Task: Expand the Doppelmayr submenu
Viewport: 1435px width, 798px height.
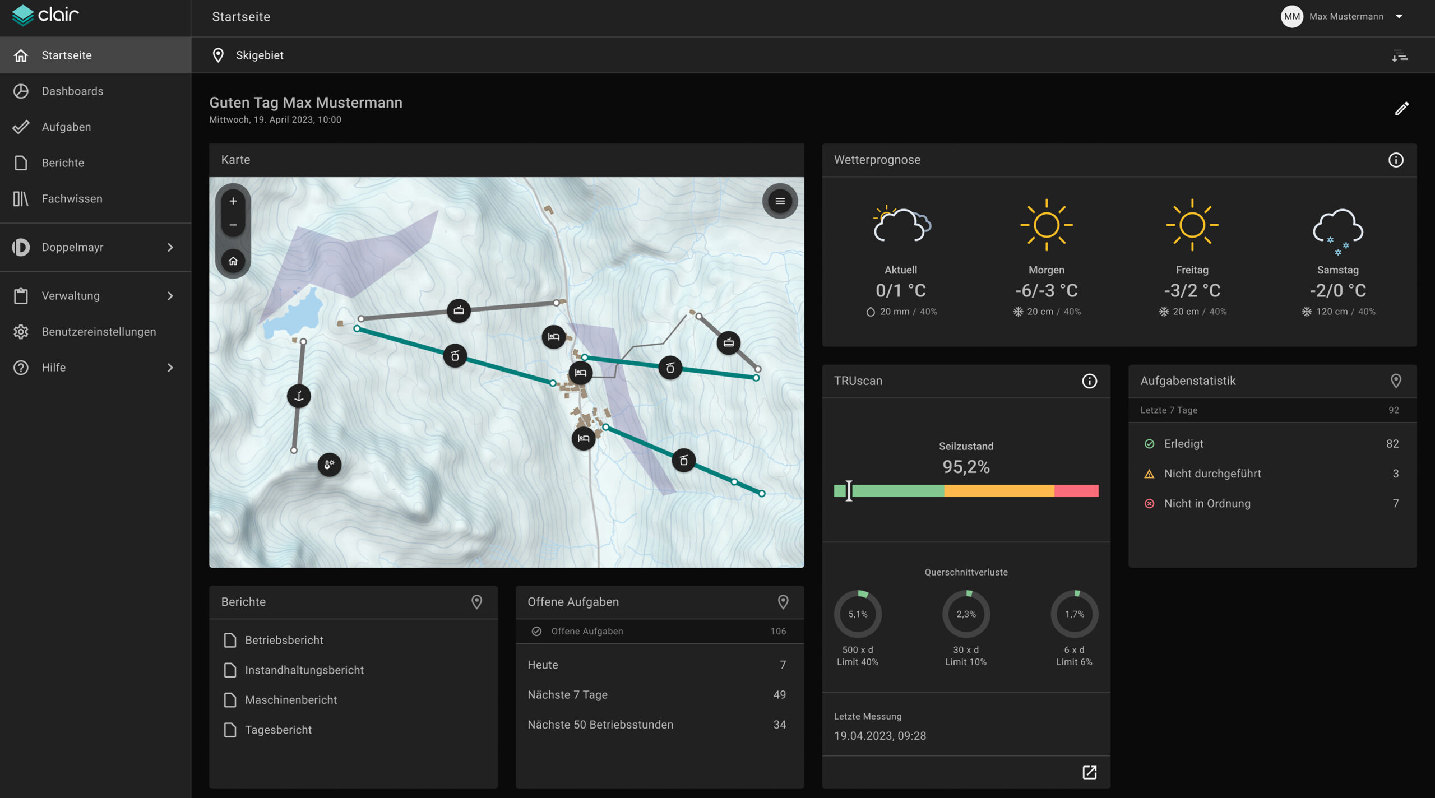Action: point(170,247)
